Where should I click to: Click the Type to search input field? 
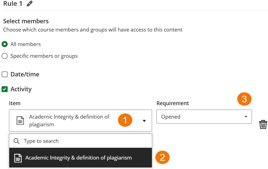[x=68, y=141]
